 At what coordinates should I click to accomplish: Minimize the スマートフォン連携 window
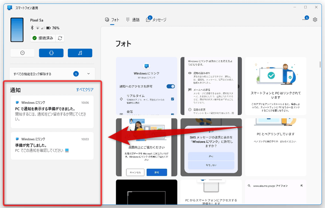(295, 7)
